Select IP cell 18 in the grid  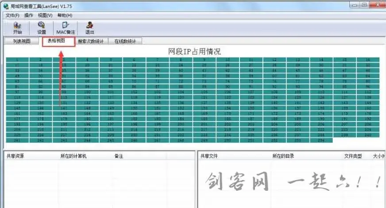41,65
